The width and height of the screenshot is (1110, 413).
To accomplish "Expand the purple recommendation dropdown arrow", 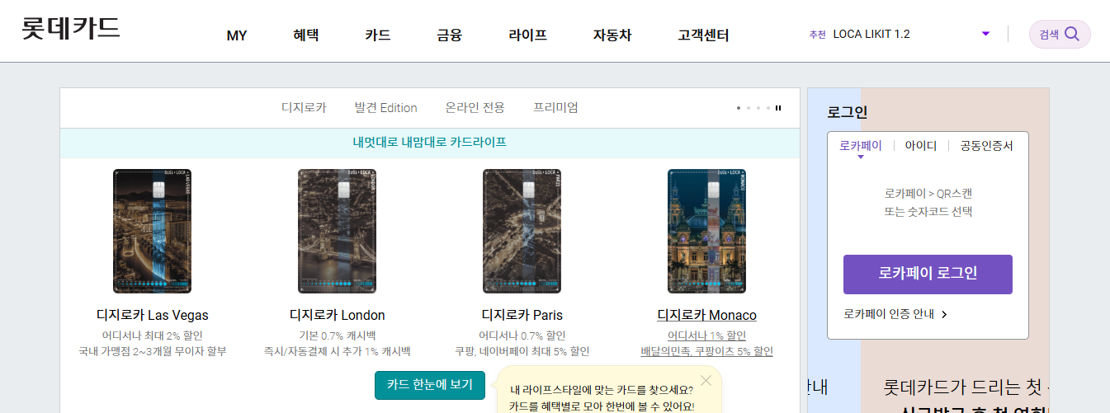I will point(985,34).
